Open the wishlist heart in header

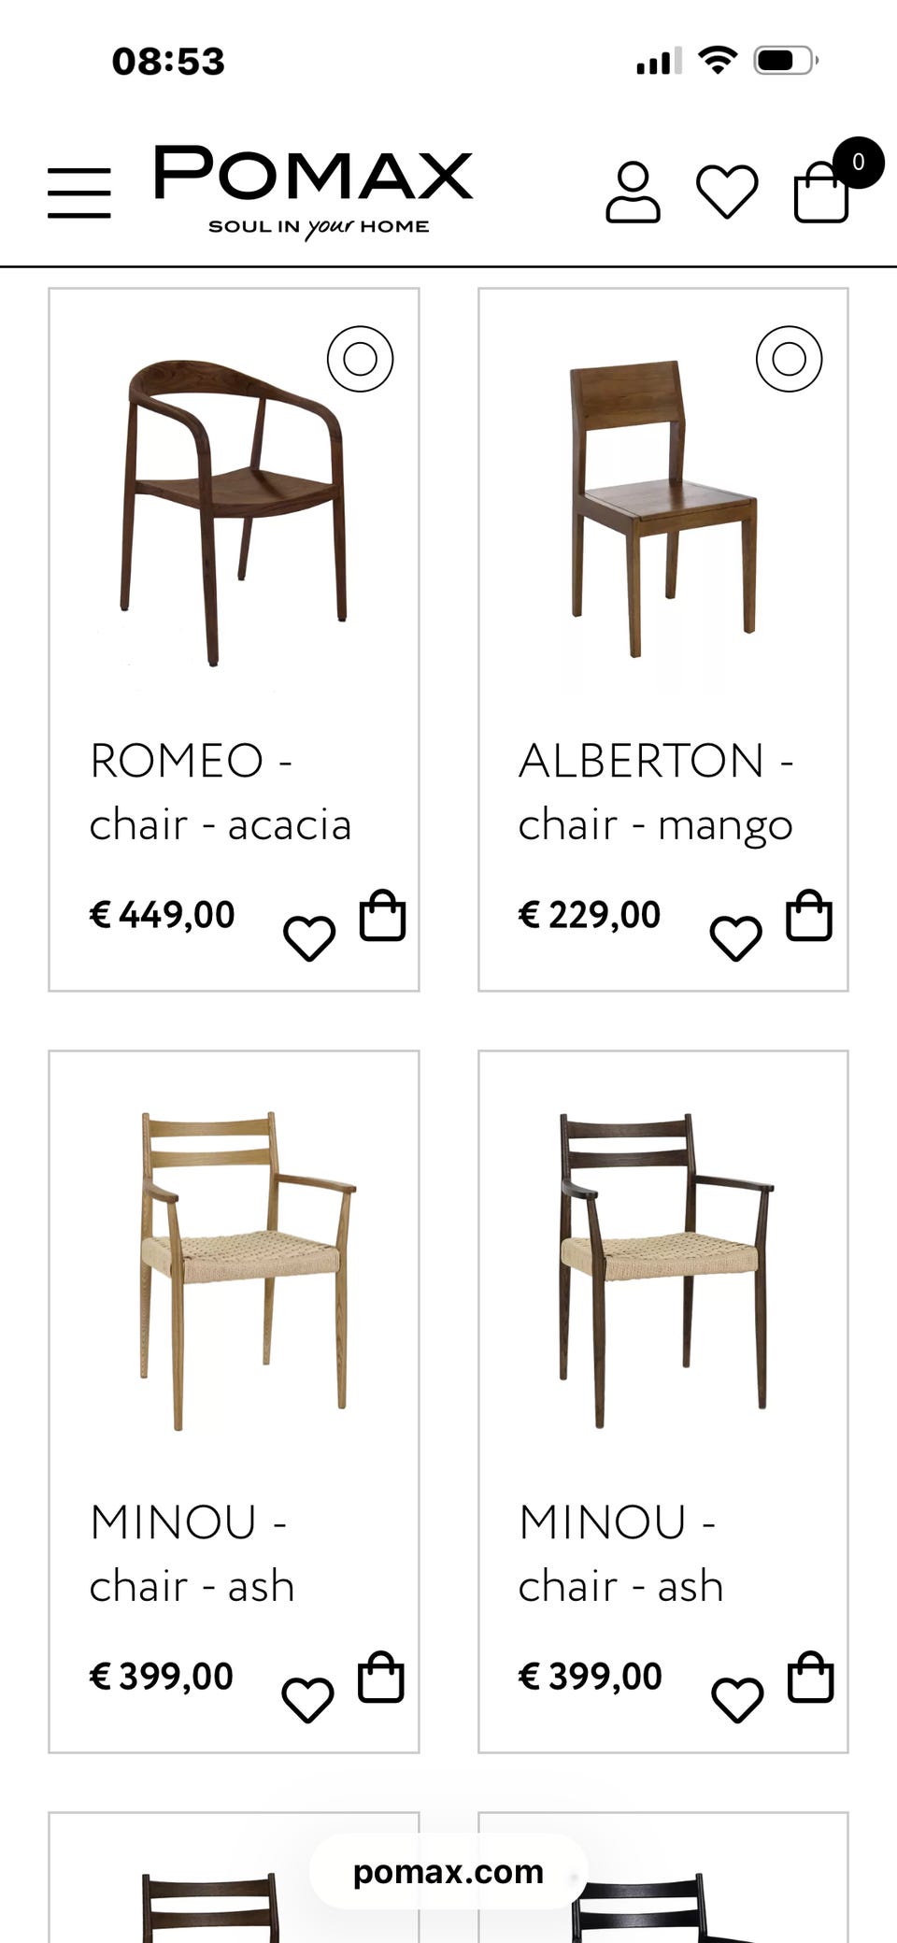click(x=727, y=192)
